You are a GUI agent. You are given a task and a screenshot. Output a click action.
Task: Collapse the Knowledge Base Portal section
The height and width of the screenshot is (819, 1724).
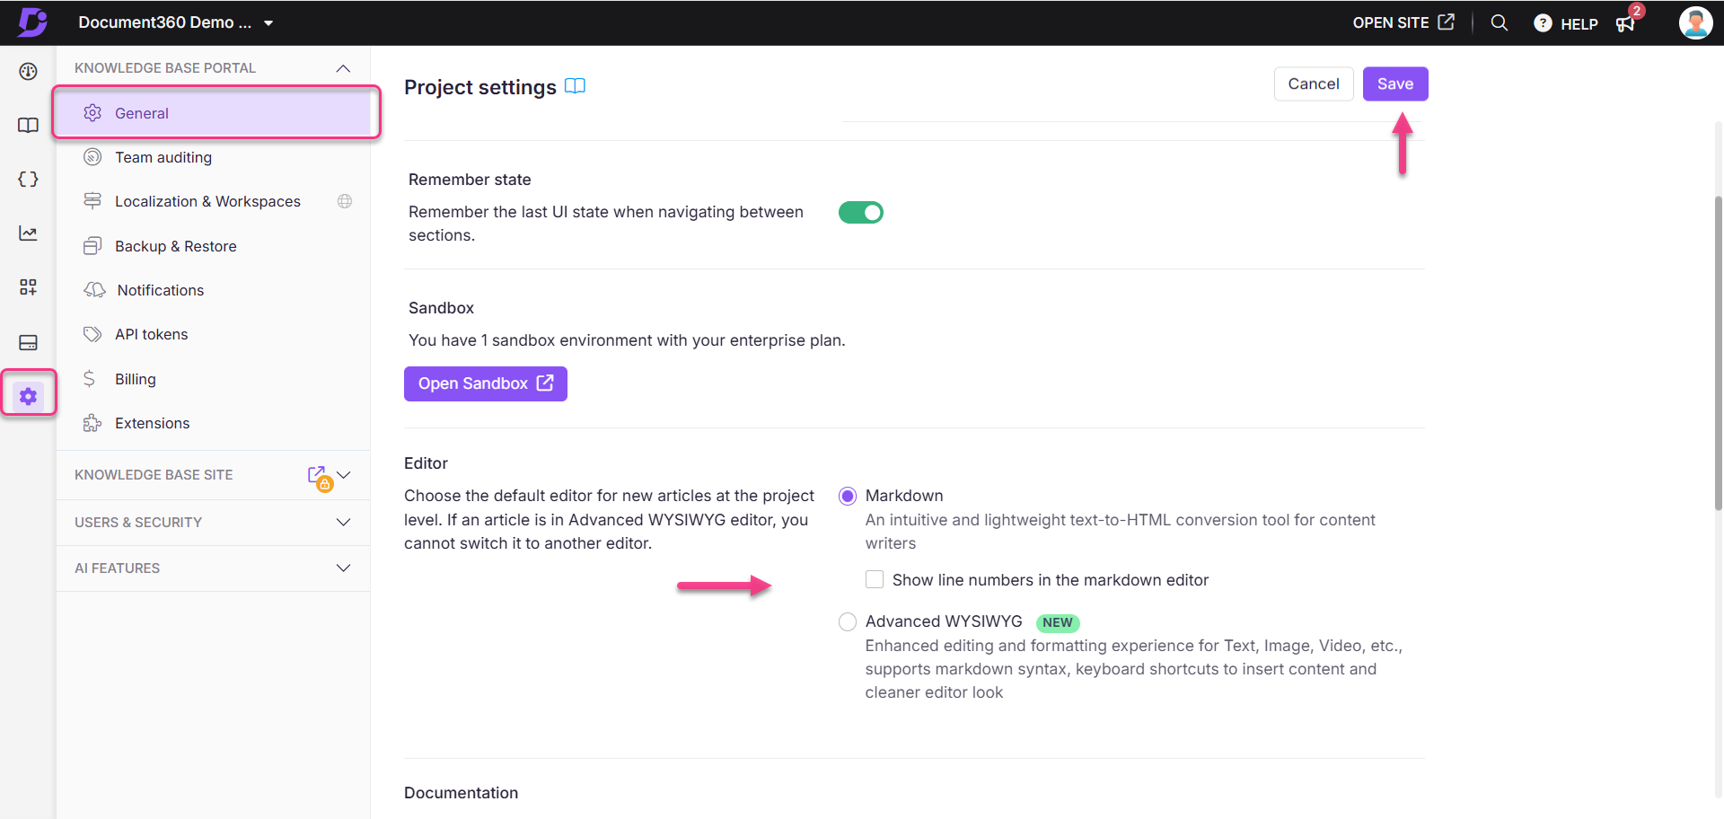tap(343, 68)
